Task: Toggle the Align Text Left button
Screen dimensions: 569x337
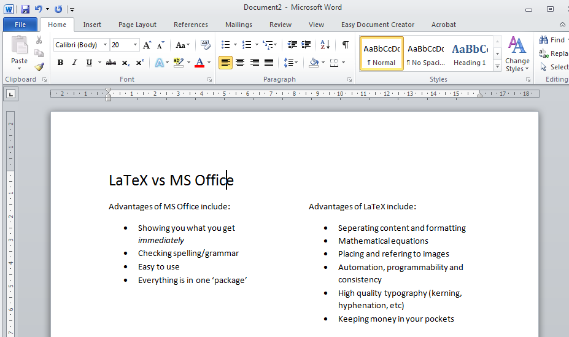Action: [x=225, y=63]
